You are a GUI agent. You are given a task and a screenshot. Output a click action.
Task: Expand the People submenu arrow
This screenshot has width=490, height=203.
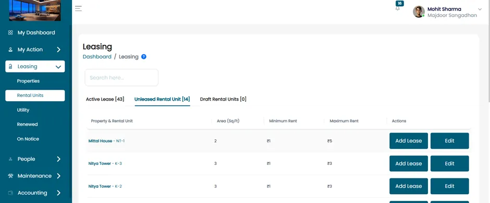pyautogui.click(x=58, y=159)
